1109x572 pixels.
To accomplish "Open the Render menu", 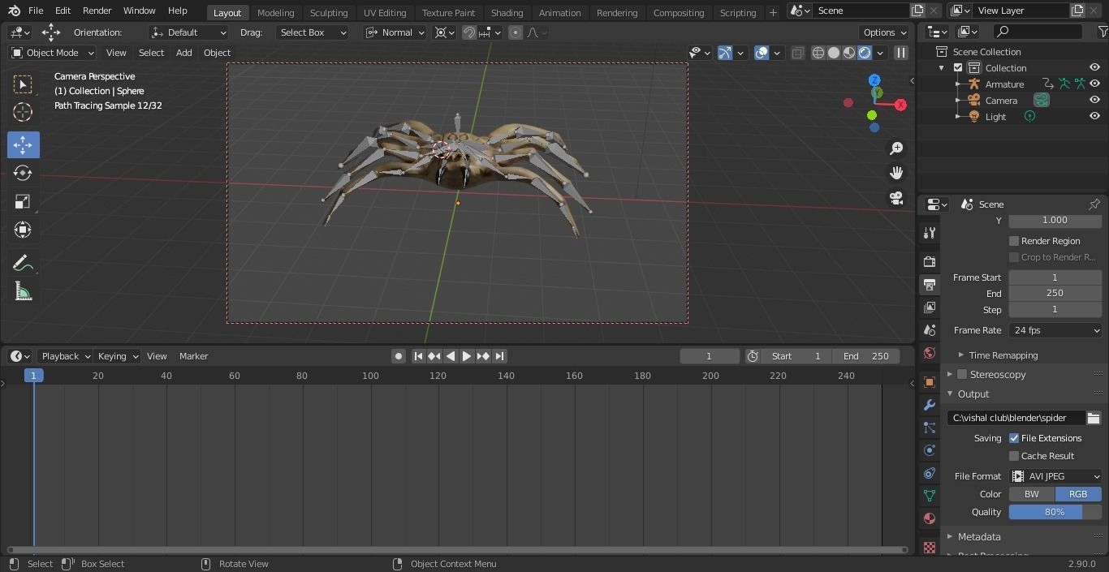I will 97,11.
